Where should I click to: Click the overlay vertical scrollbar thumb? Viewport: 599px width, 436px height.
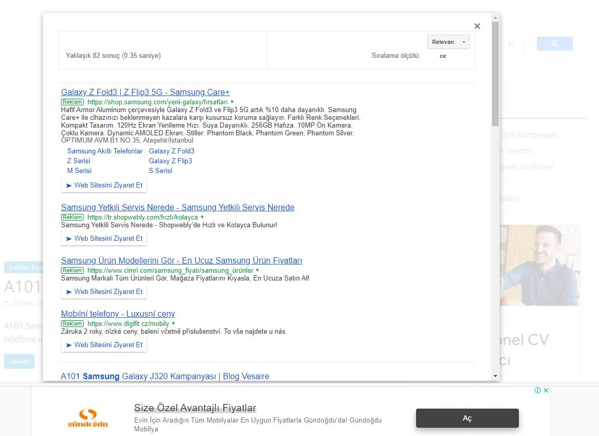tap(496, 73)
